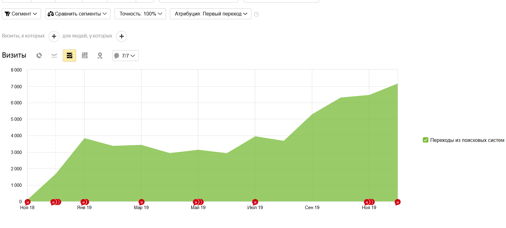Click the note marker at Янв 19
The width and height of the screenshot is (506, 228).
[x=83, y=202]
